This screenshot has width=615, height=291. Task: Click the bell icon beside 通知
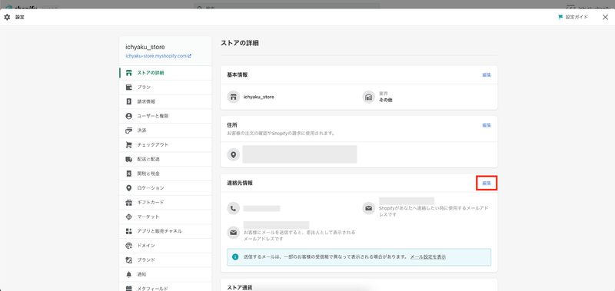click(x=128, y=275)
